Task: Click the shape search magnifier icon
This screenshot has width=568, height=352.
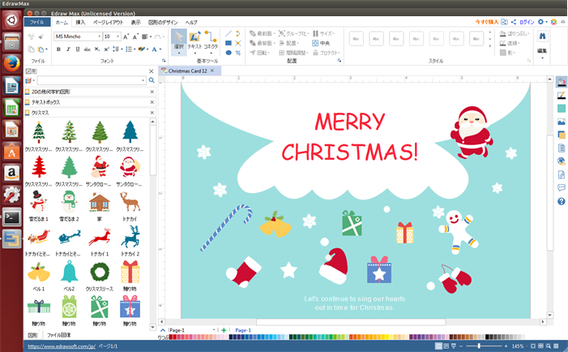Action: (151, 81)
